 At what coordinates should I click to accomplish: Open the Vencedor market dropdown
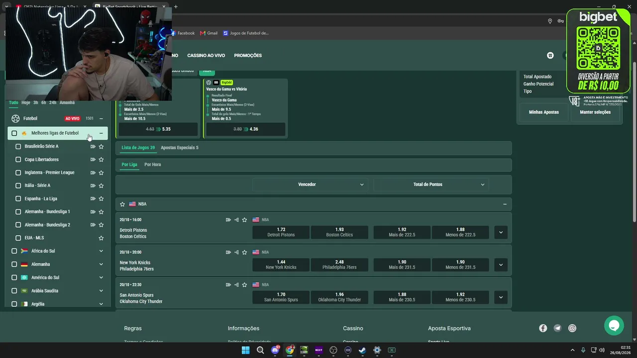pyautogui.click(x=310, y=184)
